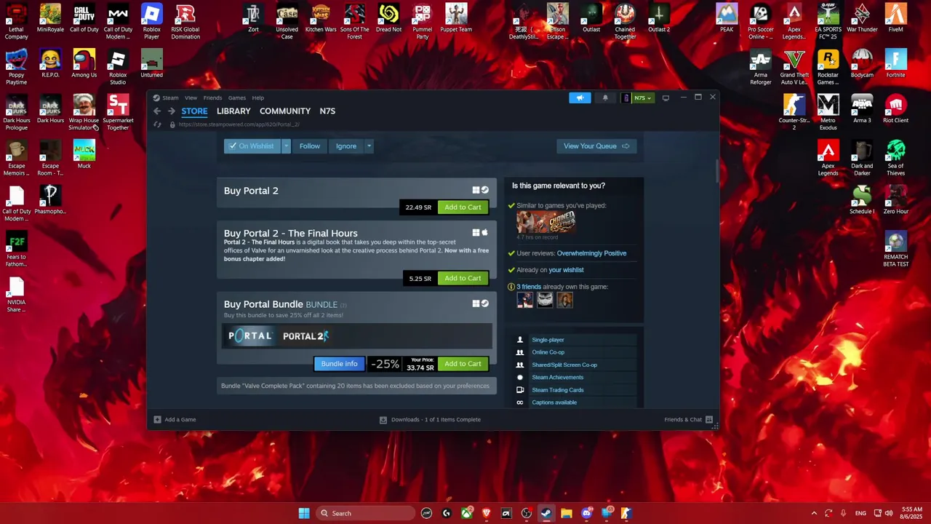The image size is (931, 524).
Task: Open Steam Trading Cards feature link
Action: click(557, 390)
